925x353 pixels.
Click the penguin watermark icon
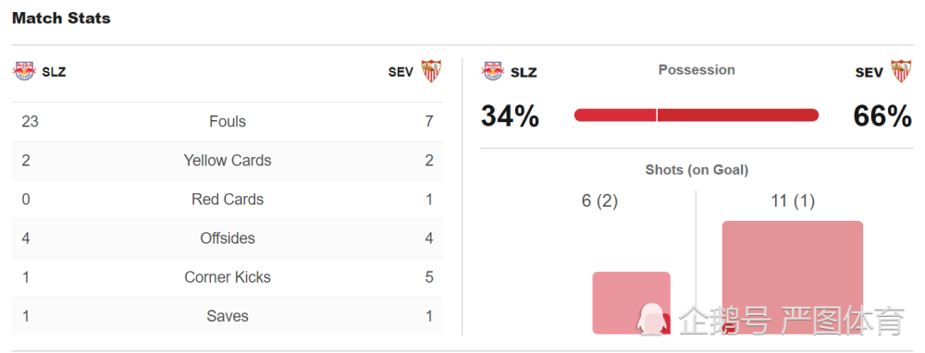(x=653, y=322)
